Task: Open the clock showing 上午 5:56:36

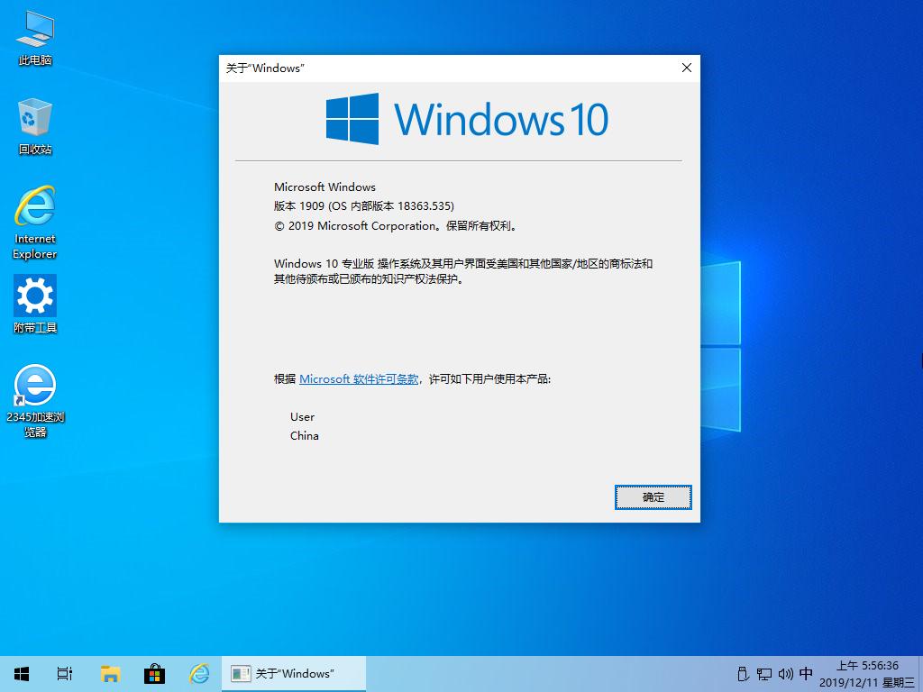Action: 868,666
